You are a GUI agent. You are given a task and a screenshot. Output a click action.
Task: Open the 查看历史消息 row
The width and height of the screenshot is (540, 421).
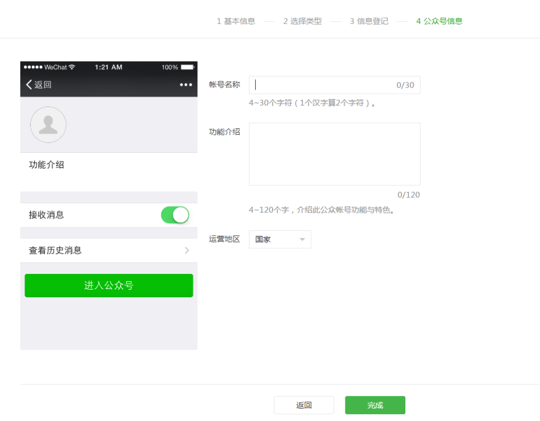click(x=109, y=250)
